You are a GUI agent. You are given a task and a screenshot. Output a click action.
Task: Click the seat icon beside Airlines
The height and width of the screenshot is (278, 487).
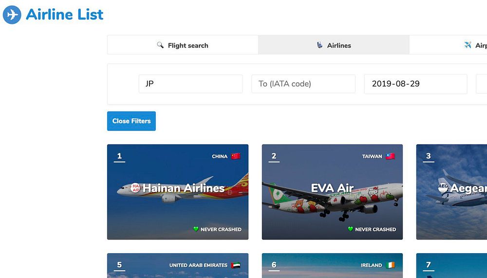pos(319,45)
